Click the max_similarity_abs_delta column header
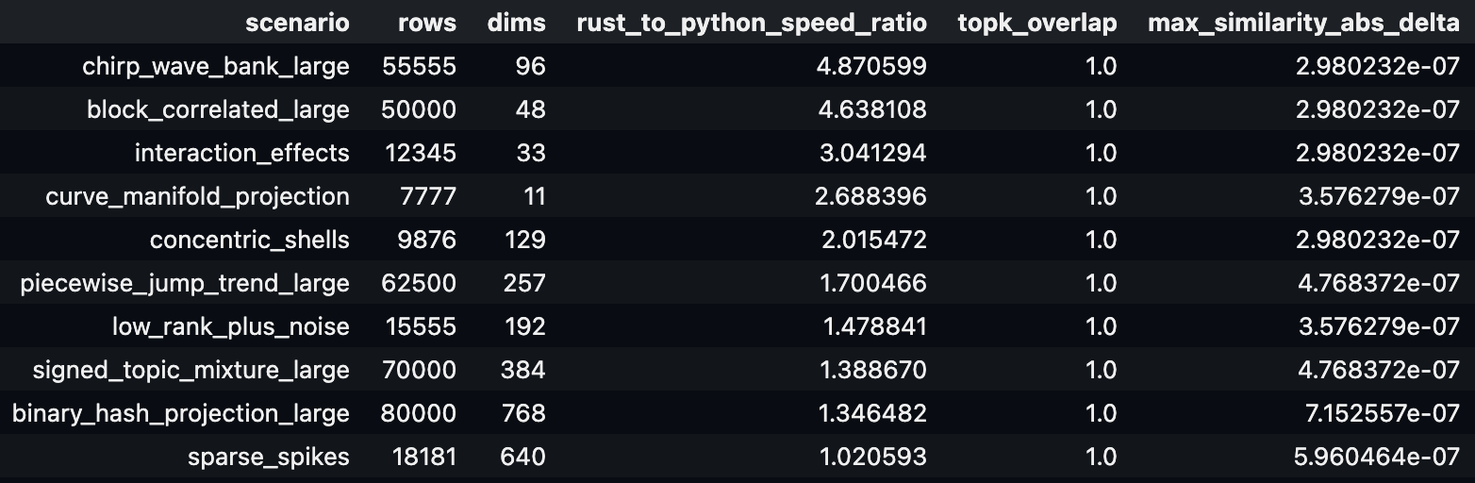1475x483 pixels. coord(1303,23)
